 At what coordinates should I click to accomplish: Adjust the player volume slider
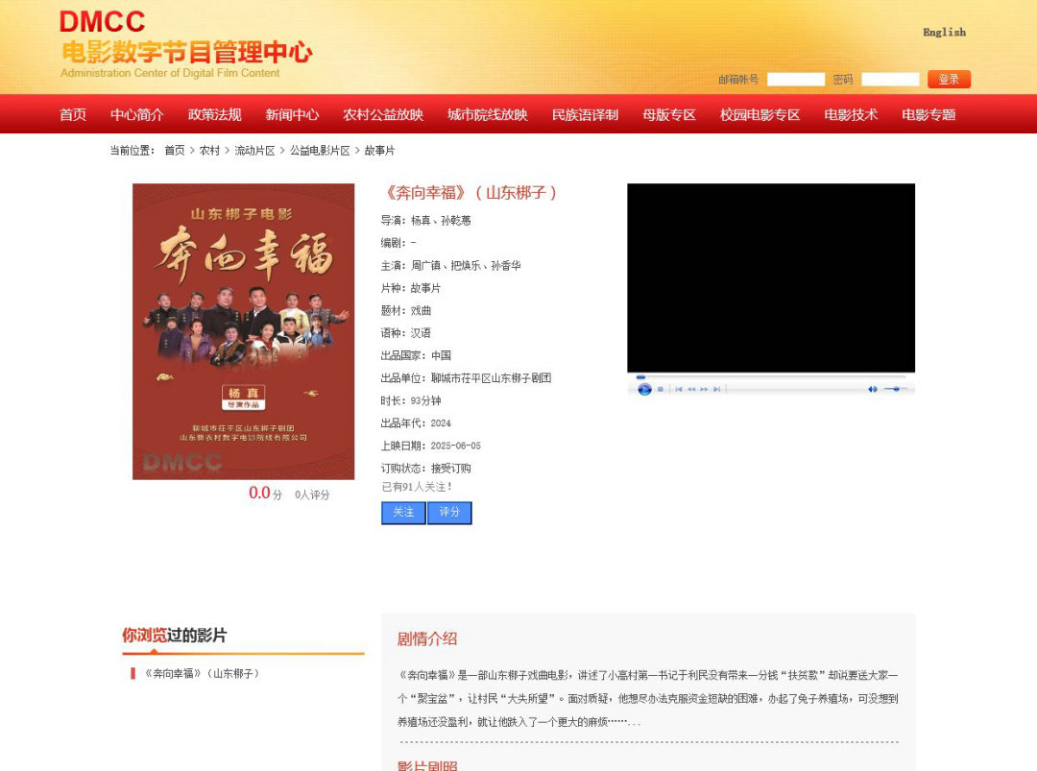click(x=896, y=389)
